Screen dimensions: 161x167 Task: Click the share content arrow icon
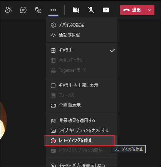(x=106, y=10)
